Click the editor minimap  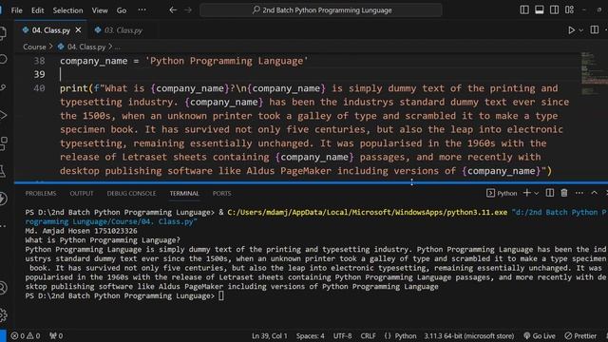coord(594,74)
